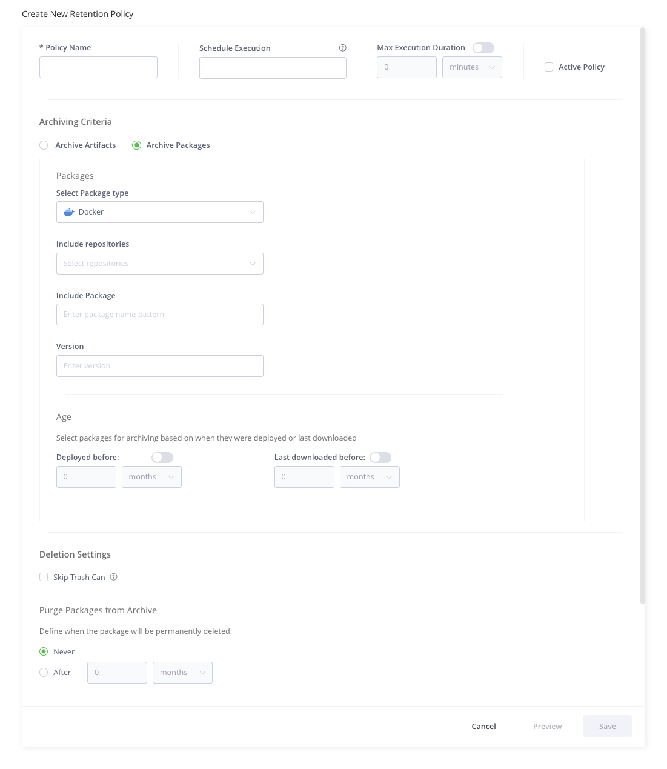Image resolution: width=667 pixels, height=769 pixels.
Task: Turn on the Deployed before toggle
Action: click(x=162, y=457)
